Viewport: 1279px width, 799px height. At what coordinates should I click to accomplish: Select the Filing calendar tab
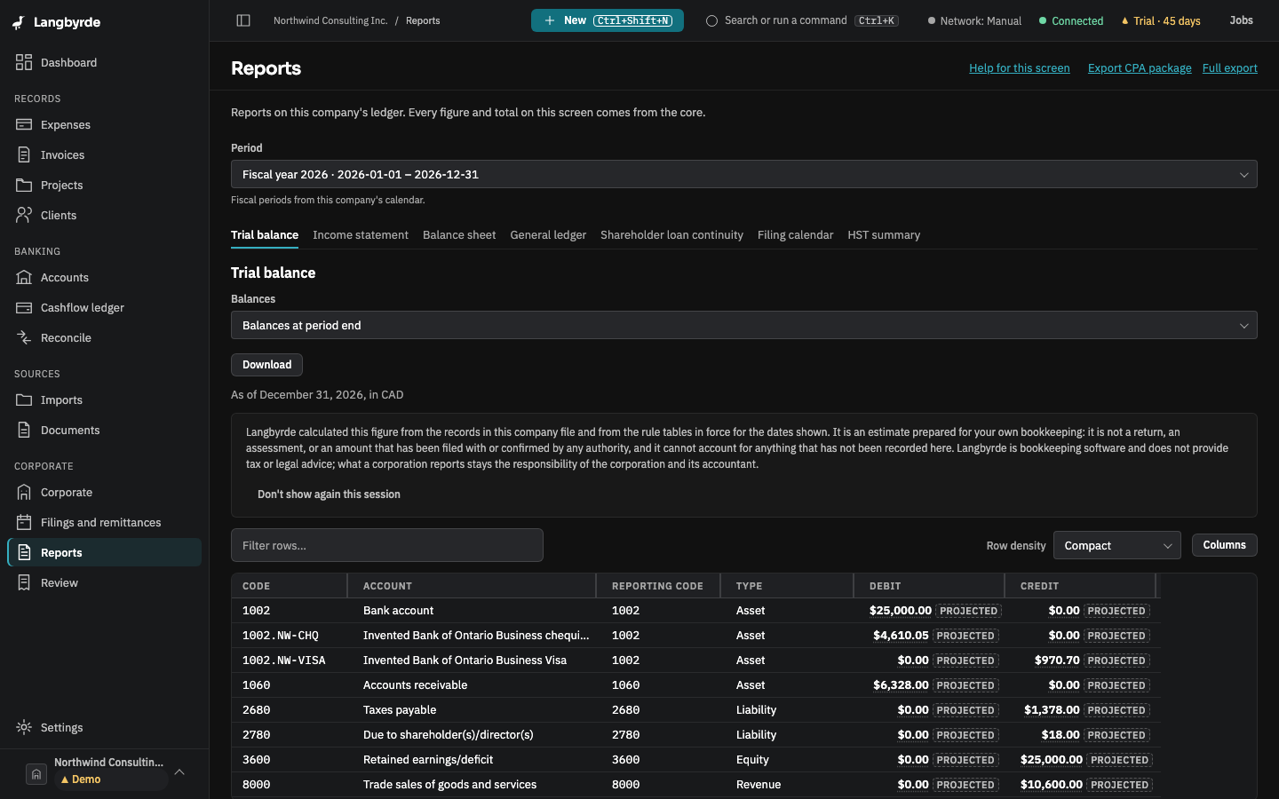(x=795, y=235)
